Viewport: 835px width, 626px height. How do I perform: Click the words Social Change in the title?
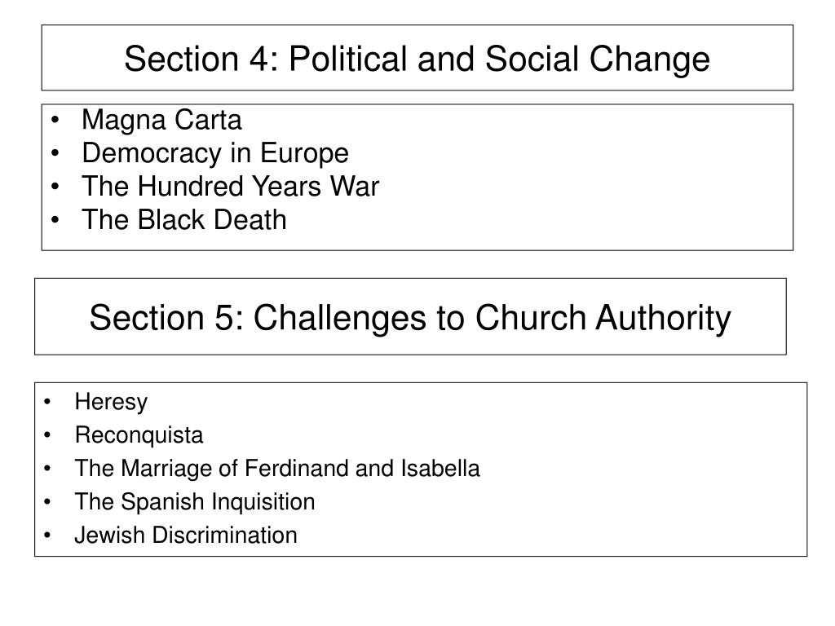click(x=598, y=59)
